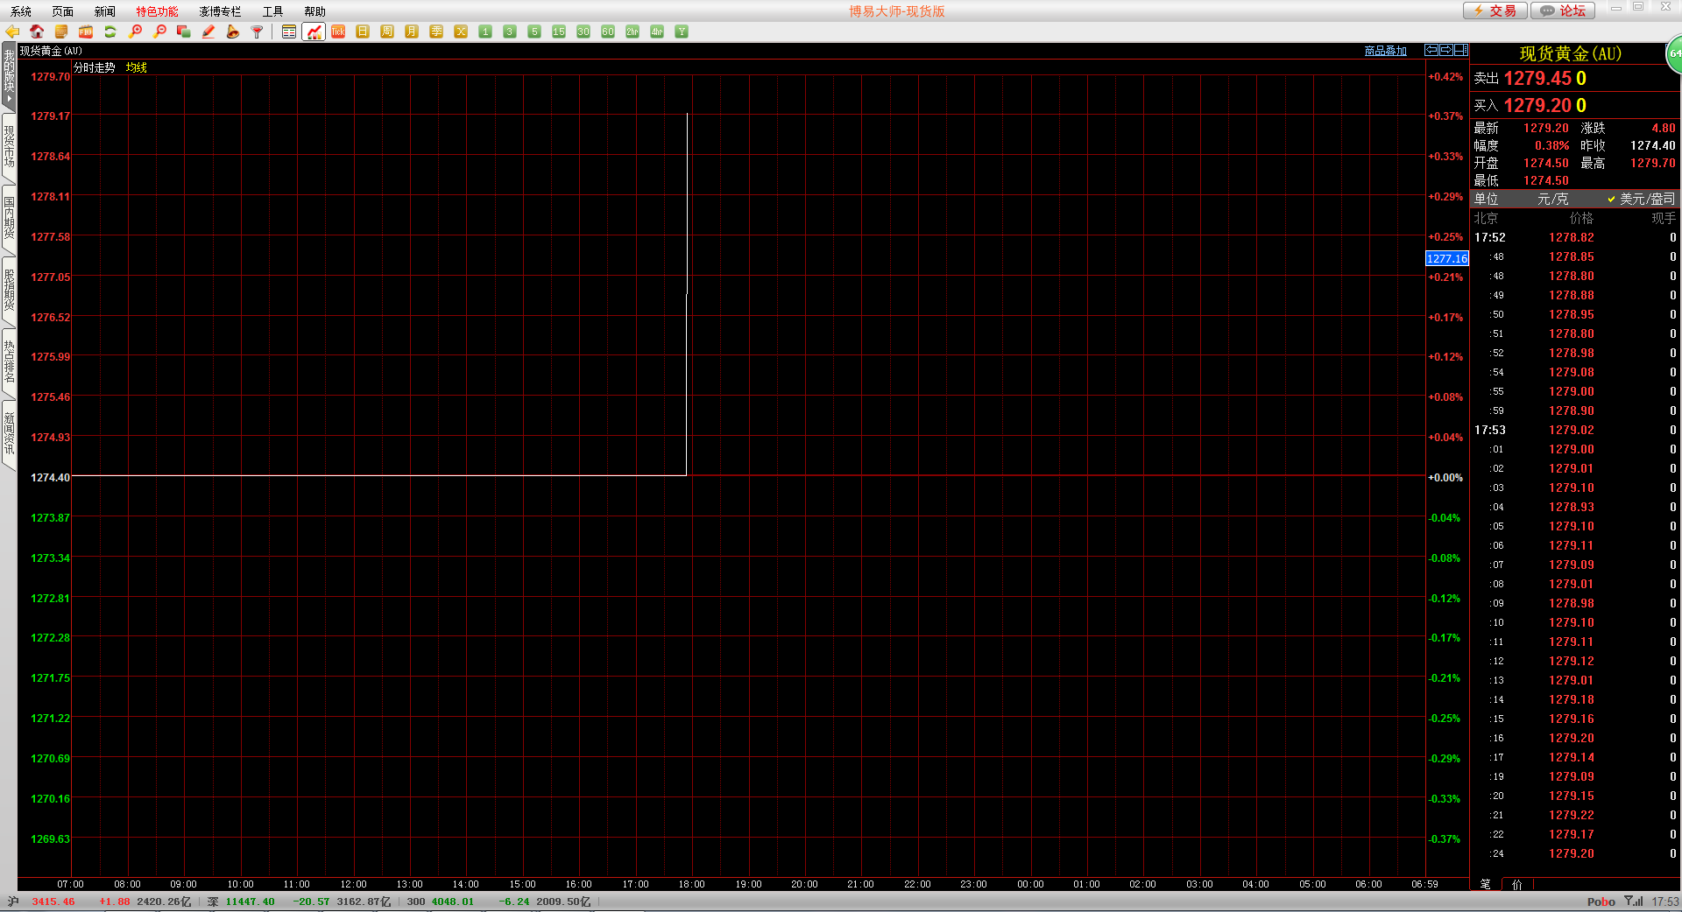This screenshot has height=912, width=1682.
Task: Switch to Tick chart view
Action: click(x=338, y=32)
